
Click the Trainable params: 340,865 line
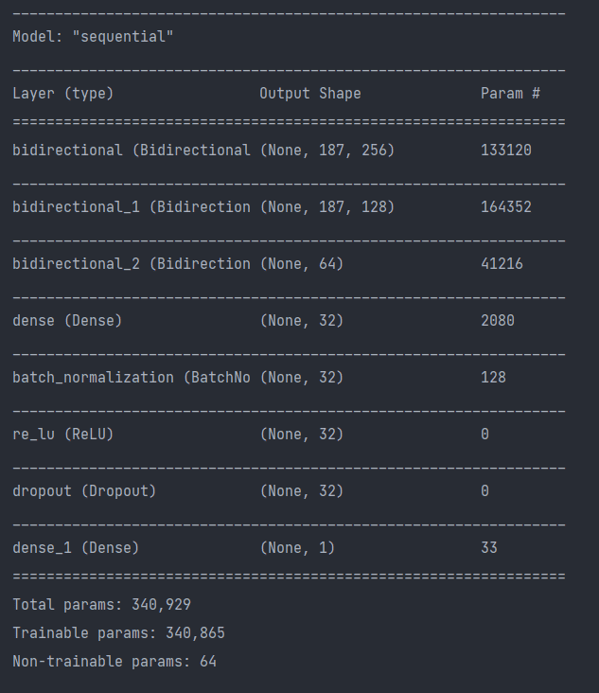click(119, 633)
